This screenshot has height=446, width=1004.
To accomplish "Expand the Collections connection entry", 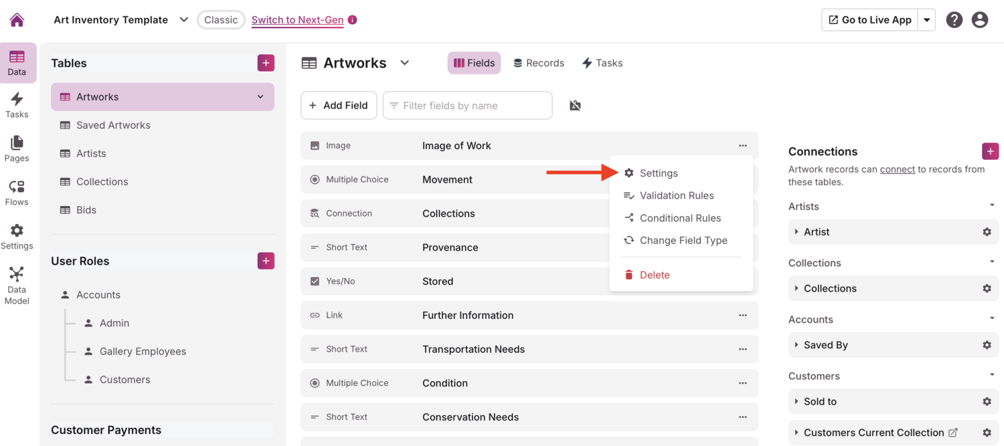I will coord(797,288).
